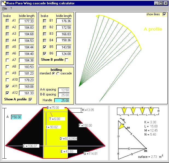This screenshot has width=169, height=163.
Task: Click the H = 13.05 value
Action: click(x=90, y=110)
